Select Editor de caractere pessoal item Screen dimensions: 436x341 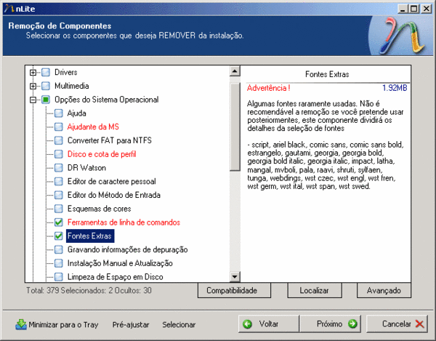coord(111,181)
